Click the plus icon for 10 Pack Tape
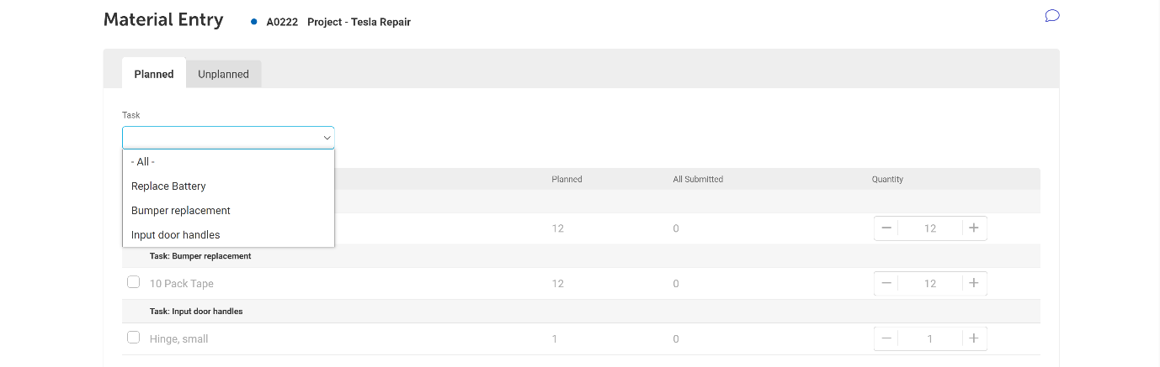The height and width of the screenshot is (367, 1160). tap(974, 284)
